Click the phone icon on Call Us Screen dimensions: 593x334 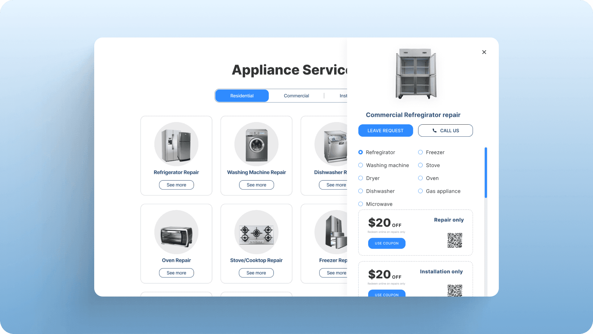434,131
